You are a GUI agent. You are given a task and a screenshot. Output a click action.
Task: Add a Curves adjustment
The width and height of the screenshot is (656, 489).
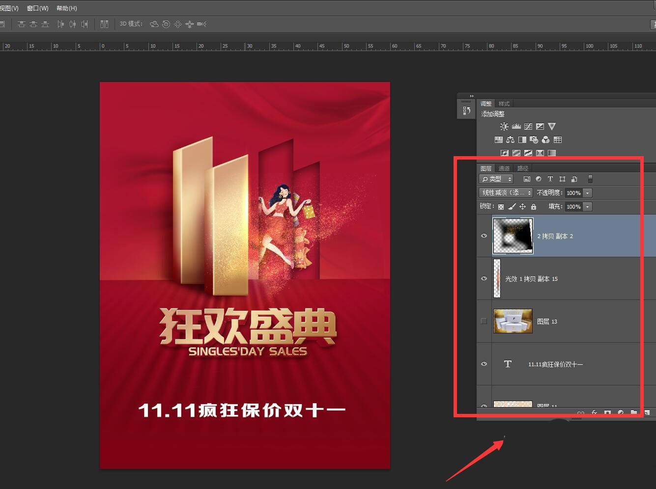(528, 127)
